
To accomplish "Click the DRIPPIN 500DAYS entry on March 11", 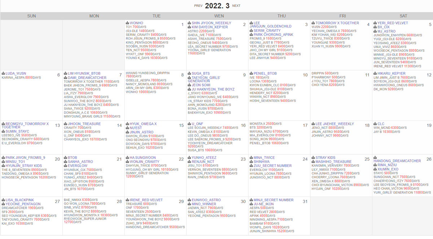I will pyautogui.click(x=325, y=73).
